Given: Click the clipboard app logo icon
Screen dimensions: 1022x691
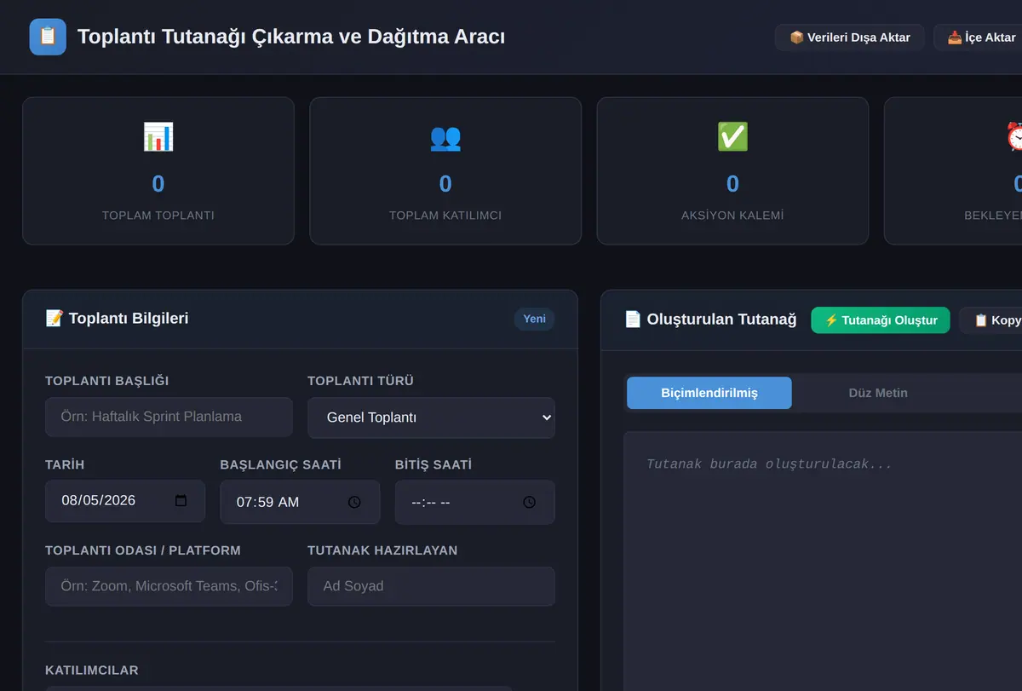Looking at the screenshot, I should coord(48,37).
